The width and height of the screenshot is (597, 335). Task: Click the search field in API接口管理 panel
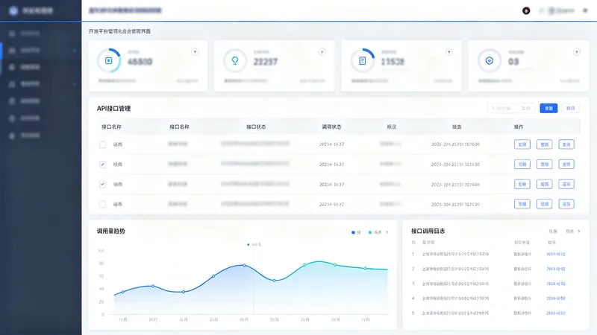click(511, 108)
